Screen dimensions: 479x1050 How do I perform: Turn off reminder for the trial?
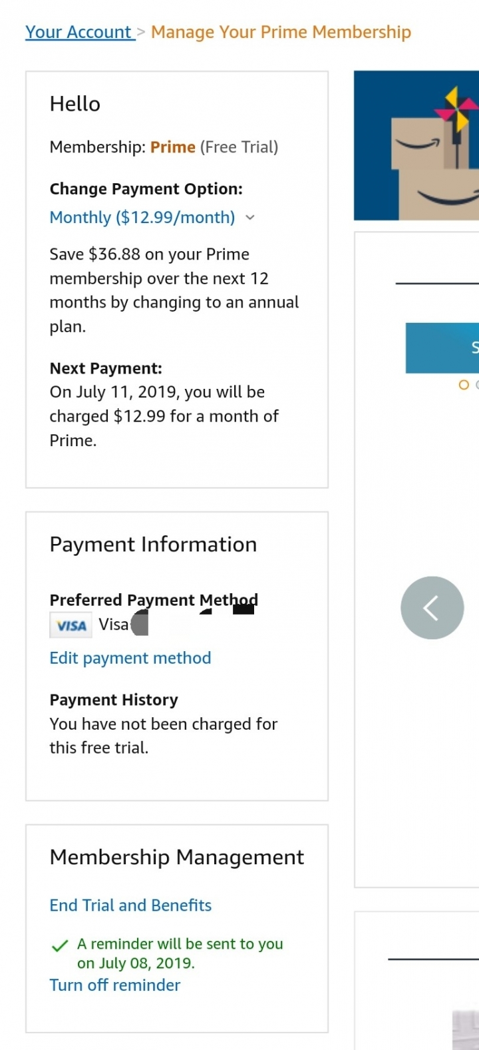(x=115, y=985)
